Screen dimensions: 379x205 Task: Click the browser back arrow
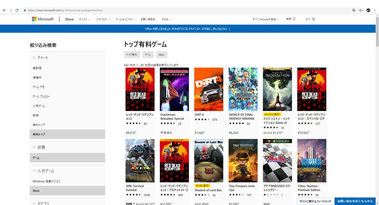pyautogui.click(x=4, y=10)
